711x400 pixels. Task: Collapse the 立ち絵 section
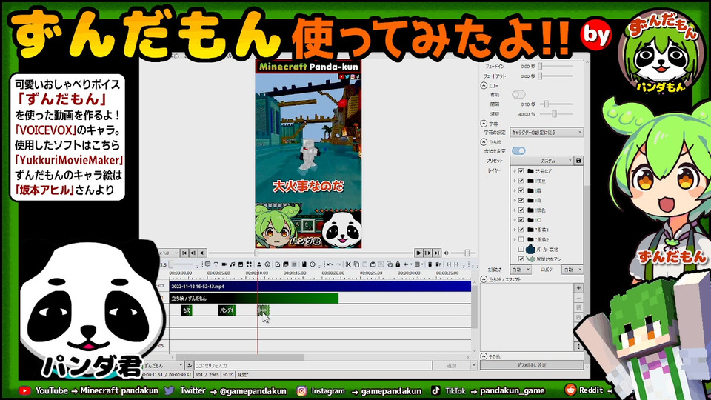coord(484,142)
